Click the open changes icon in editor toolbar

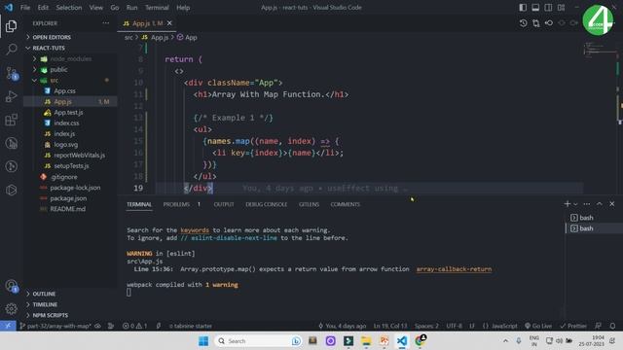pyautogui.click(x=536, y=23)
